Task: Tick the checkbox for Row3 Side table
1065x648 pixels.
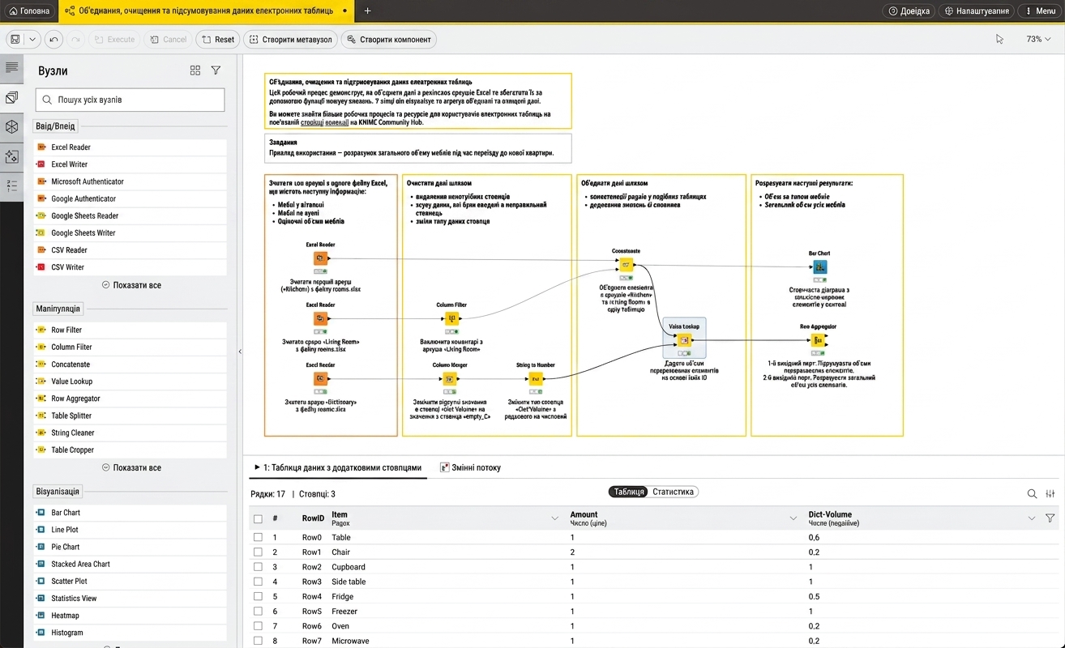Action: (x=258, y=582)
